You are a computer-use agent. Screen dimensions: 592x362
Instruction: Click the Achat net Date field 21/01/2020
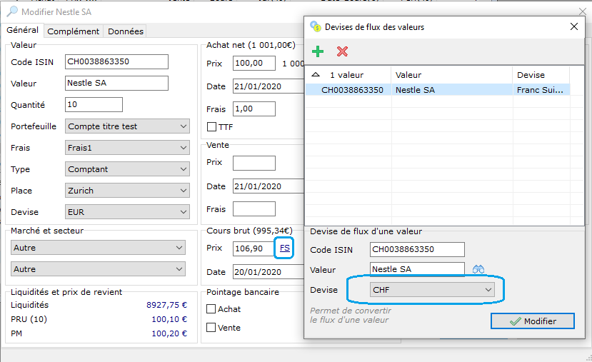(x=268, y=86)
